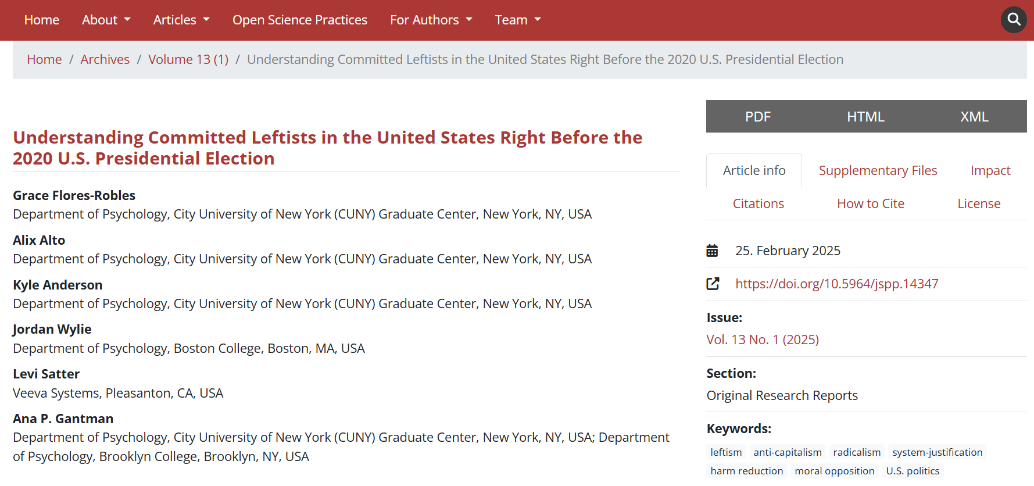Screen dimensions: 1034x486
Task: Click the Volume 13 (1) breadcrumb link
Action: 188,59
